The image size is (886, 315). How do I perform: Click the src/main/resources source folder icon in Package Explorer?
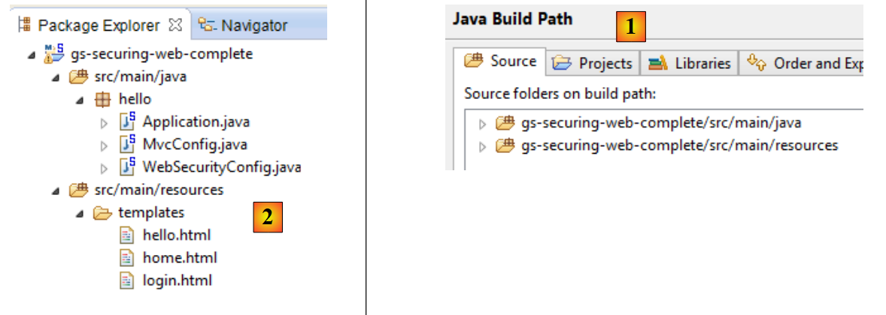coord(77,190)
